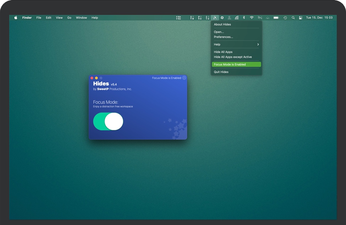The height and width of the screenshot is (225, 346).
Task: Click the battery status icon
Action: [x=276, y=18]
